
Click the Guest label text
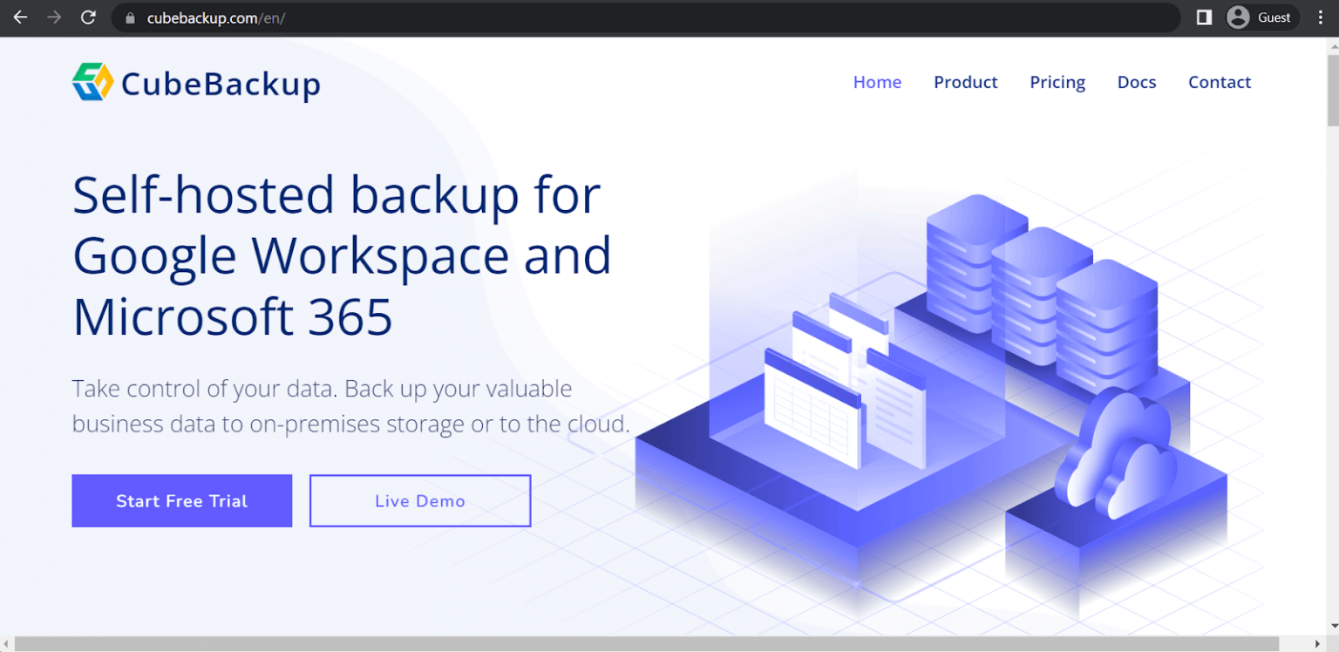[1274, 17]
